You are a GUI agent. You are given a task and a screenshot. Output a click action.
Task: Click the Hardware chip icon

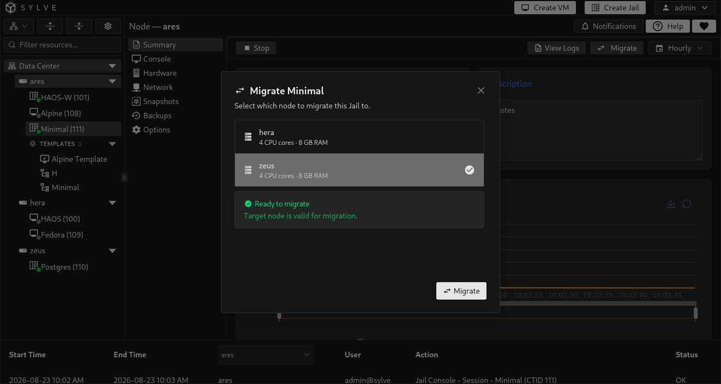click(136, 73)
